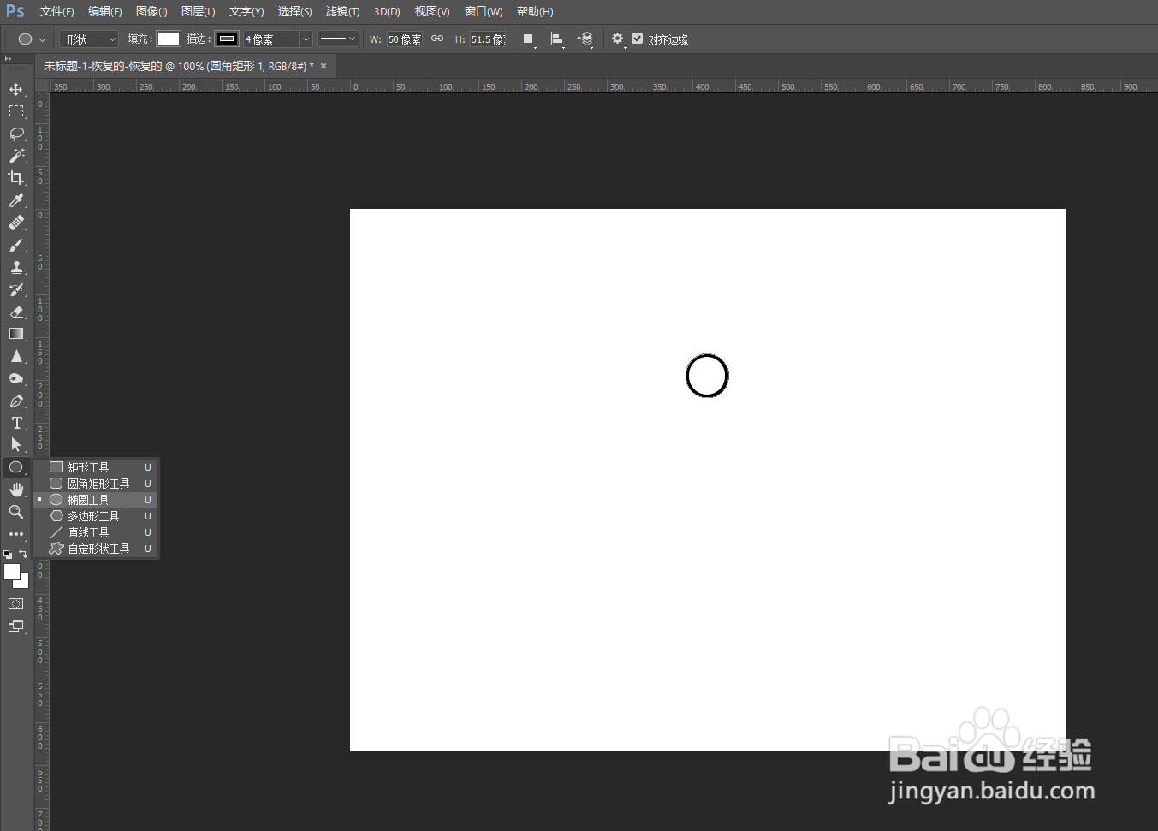The image size is (1158, 831).
Task: Select the Type tool
Action: (x=15, y=423)
